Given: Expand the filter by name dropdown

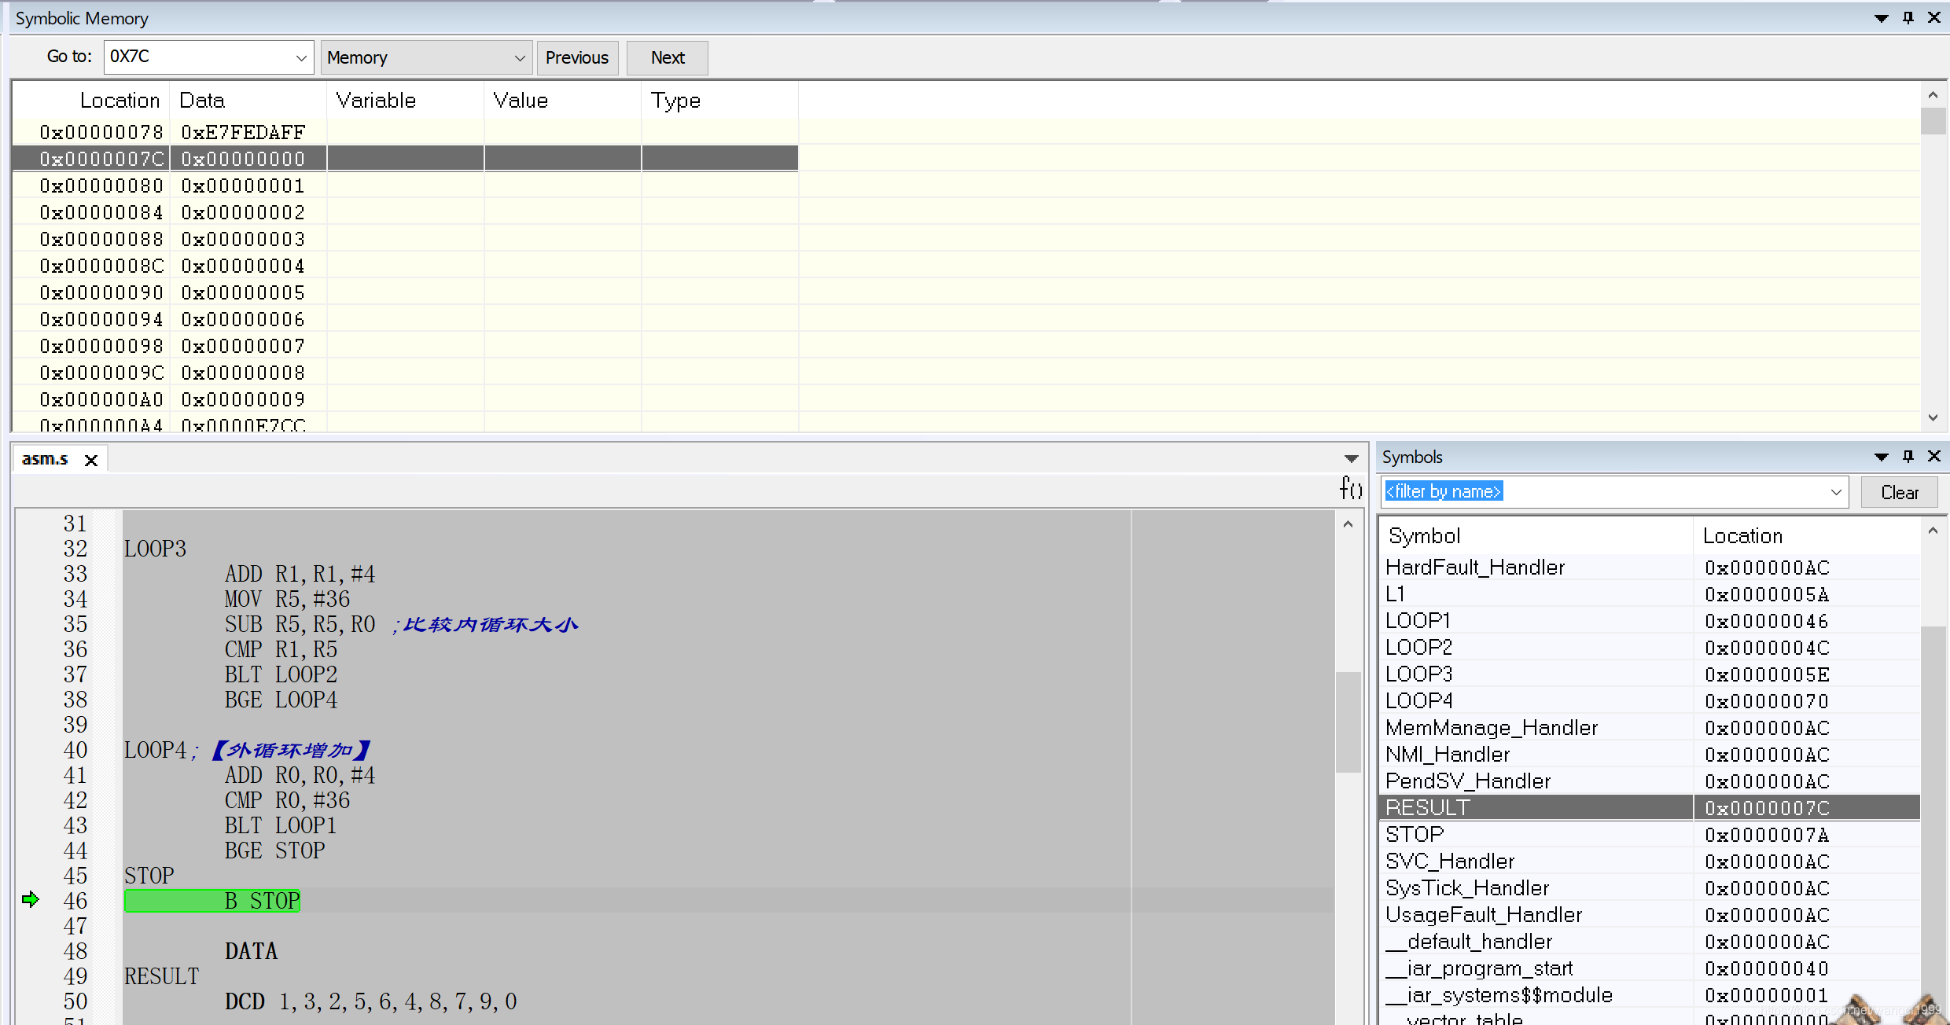Looking at the screenshot, I should (x=1836, y=493).
